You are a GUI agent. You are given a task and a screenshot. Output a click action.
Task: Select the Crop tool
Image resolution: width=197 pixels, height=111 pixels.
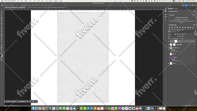click(x=1, y=18)
